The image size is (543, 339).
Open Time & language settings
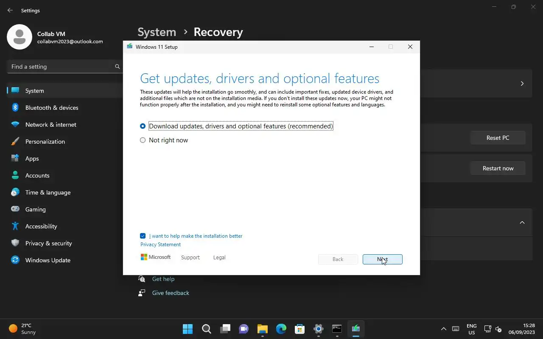[x=65, y=192]
